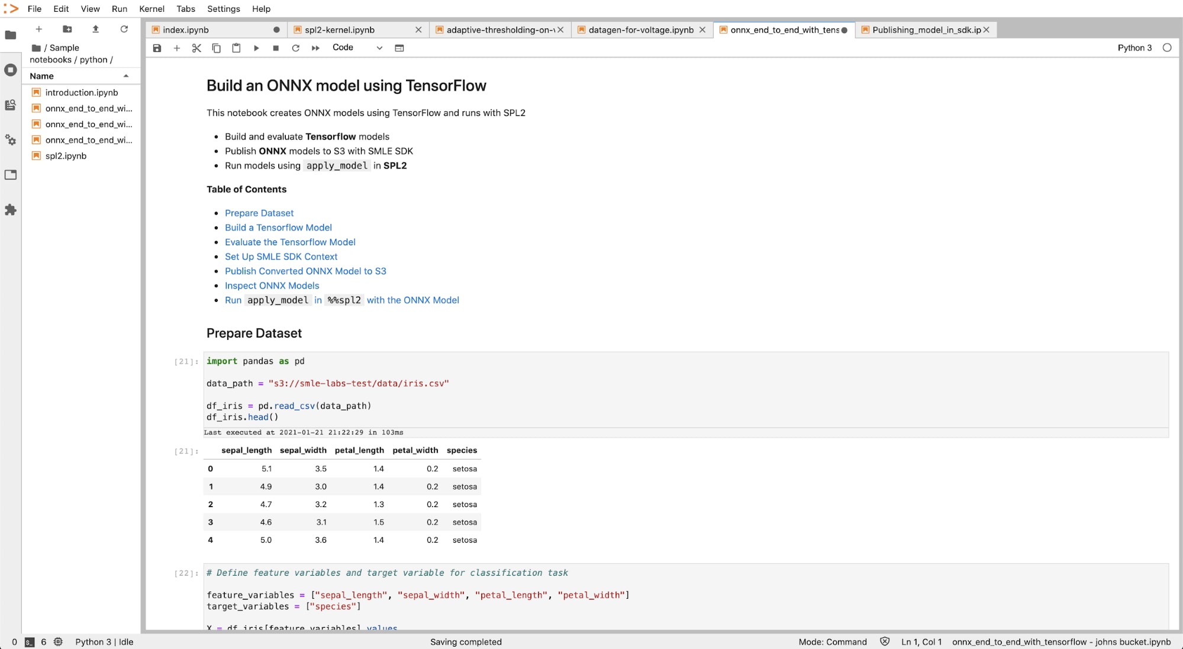The height and width of the screenshot is (649, 1183).
Task: Follow the Set Up SMLE SDK Context link
Action: [281, 257]
